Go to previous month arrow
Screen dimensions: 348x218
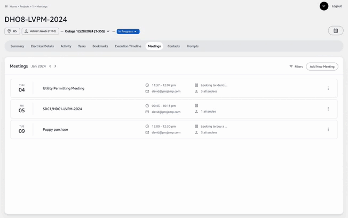click(50, 66)
